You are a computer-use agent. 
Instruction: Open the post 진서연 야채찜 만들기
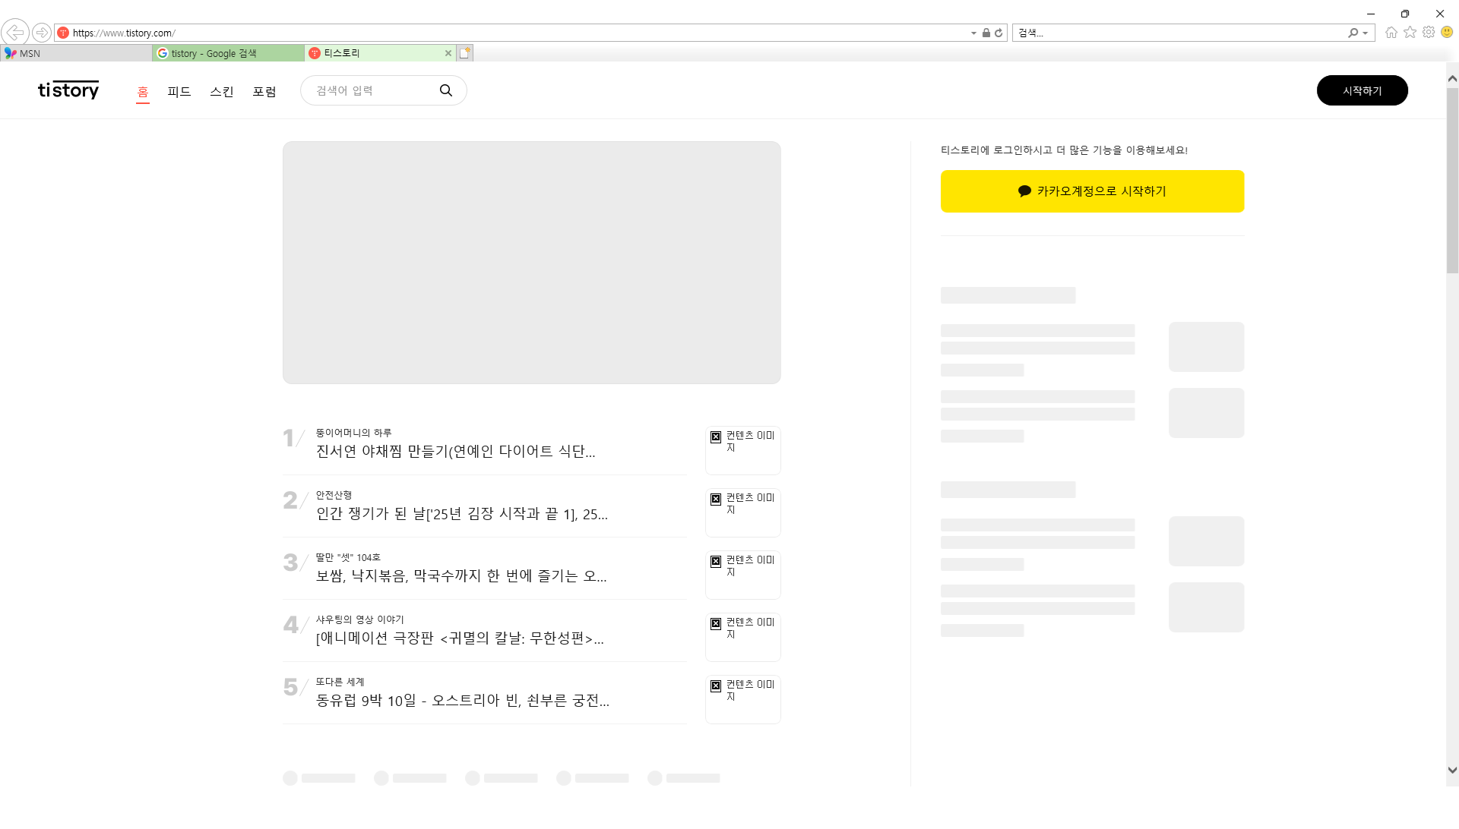(x=455, y=452)
